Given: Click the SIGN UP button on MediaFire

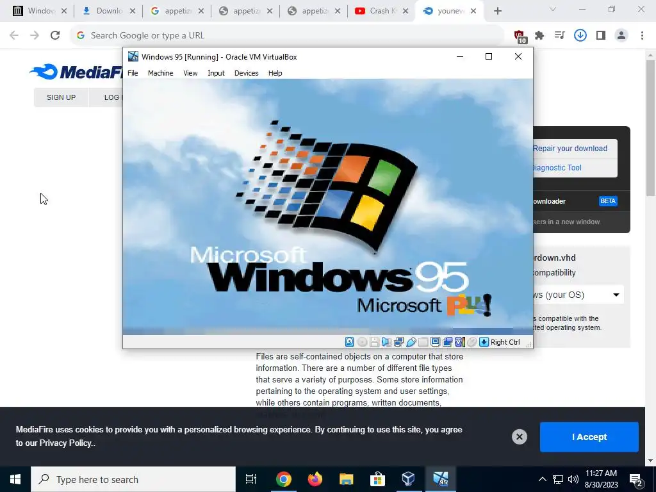Looking at the screenshot, I should pyautogui.click(x=61, y=97).
